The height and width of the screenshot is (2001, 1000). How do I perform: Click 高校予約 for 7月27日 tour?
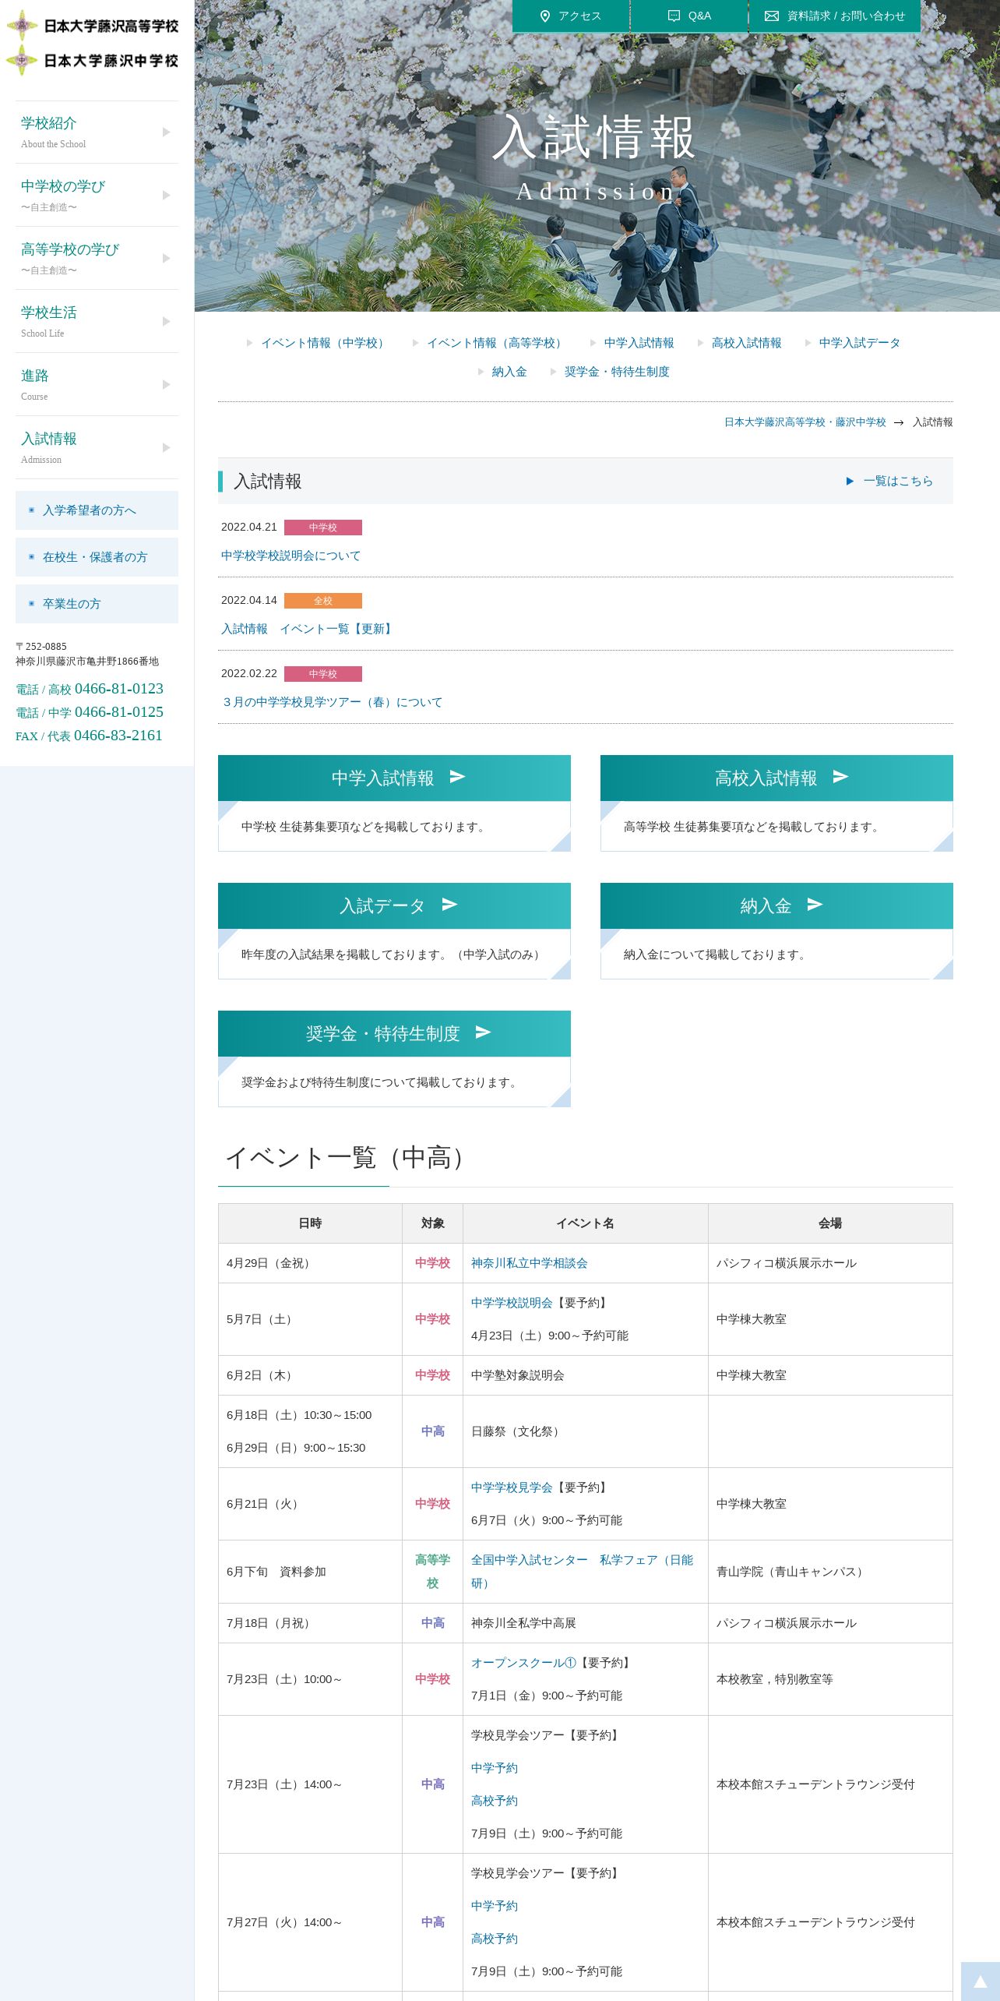494,1939
